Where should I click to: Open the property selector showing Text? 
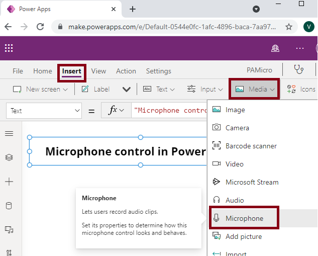[x=44, y=111]
